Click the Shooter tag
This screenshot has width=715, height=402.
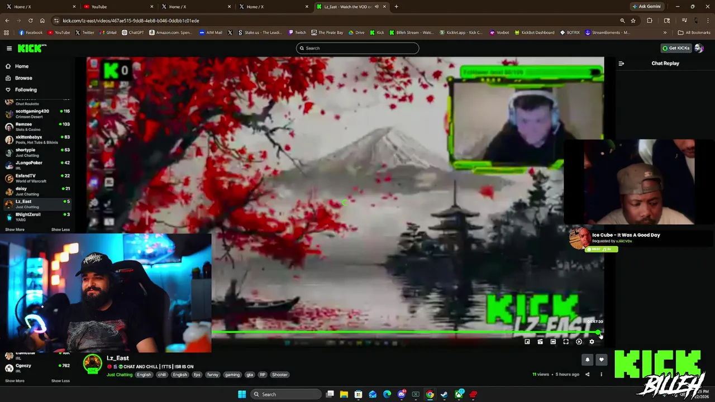pos(280,375)
